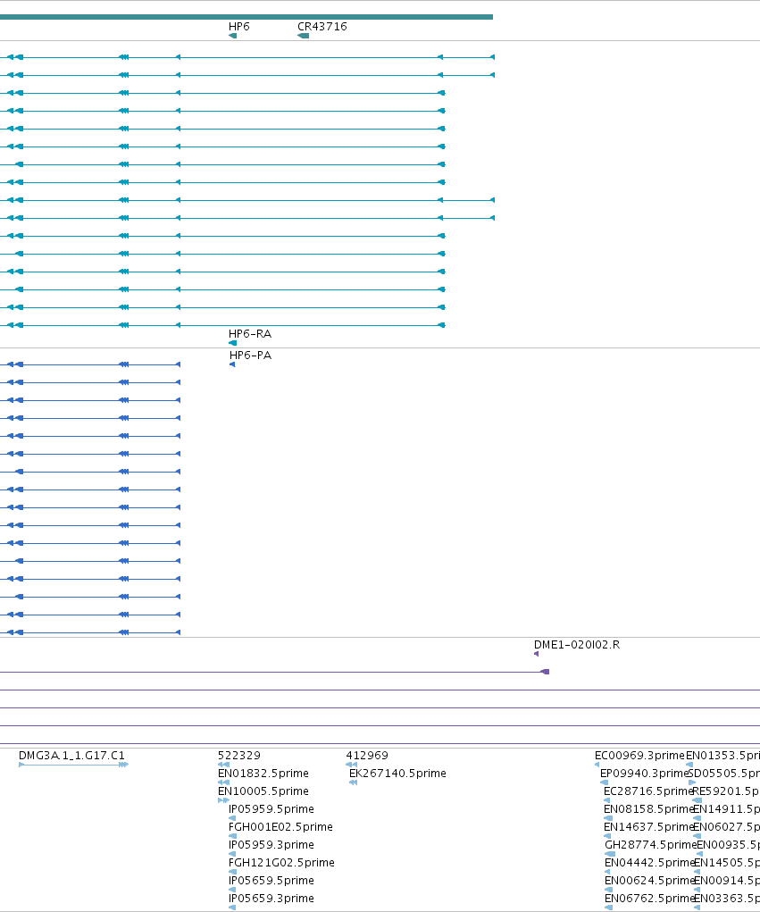Image resolution: width=760 pixels, height=912 pixels.
Task: Select the EC28716.5prime arrow glyph
Action: (x=607, y=801)
